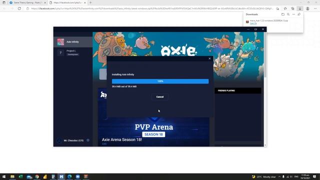Open the notification center icon
Viewport: 320px width, 180px height.
(x=314, y=176)
